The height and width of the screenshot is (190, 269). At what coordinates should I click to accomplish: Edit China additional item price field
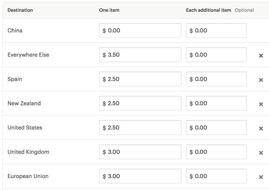point(216,30)
